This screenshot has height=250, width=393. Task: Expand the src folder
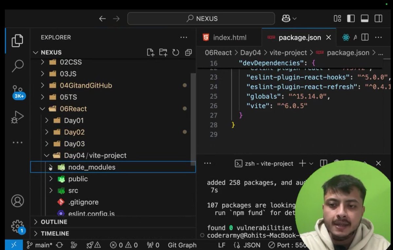[x=51, y=191]
